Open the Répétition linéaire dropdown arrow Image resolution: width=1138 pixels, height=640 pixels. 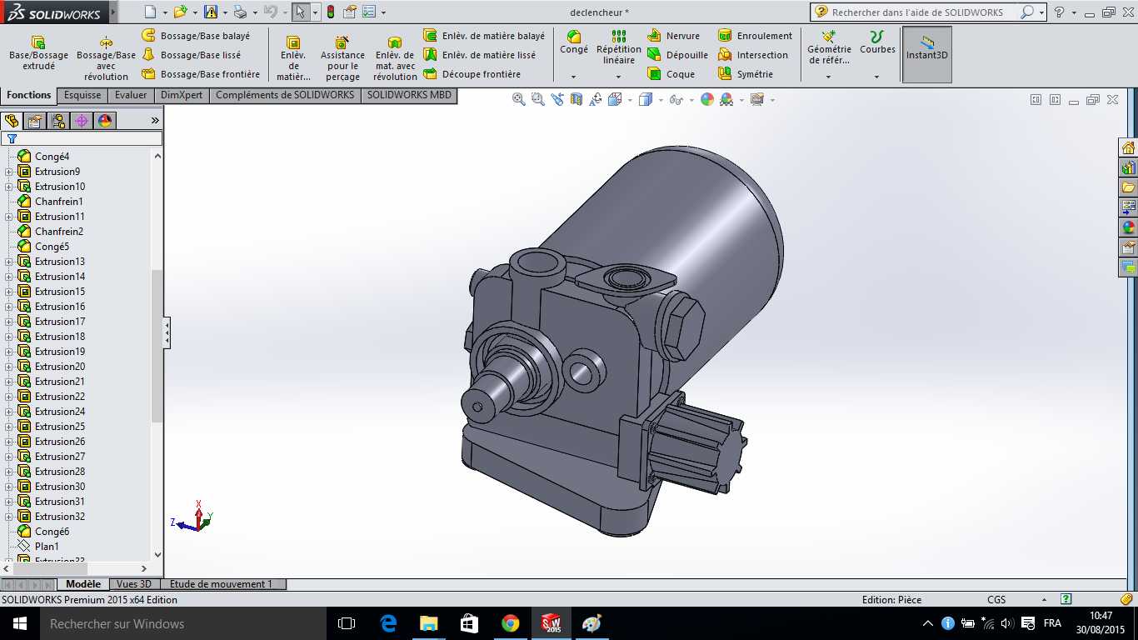click(x=618, y=77)
